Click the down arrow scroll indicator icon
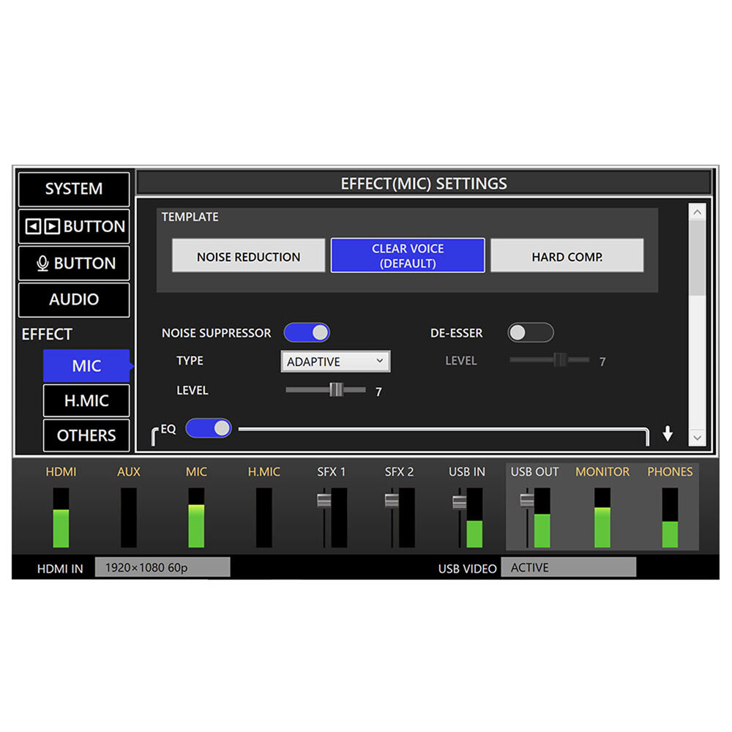The height and width of the screenshot is (732, 732). tap(667, 434)
